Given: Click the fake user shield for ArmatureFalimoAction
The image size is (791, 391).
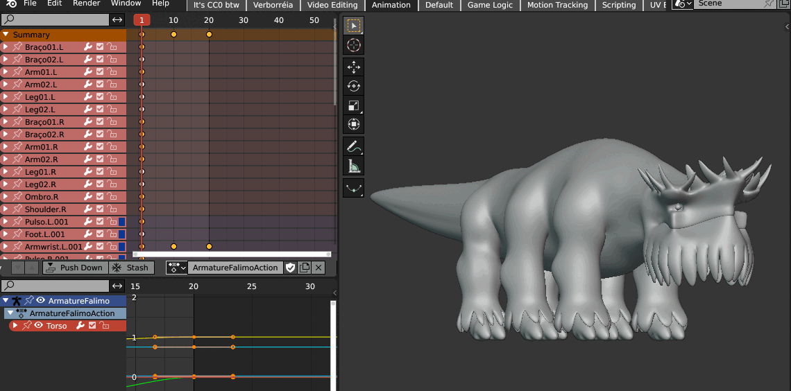Looking at the screenshot, I should (291, 268).
